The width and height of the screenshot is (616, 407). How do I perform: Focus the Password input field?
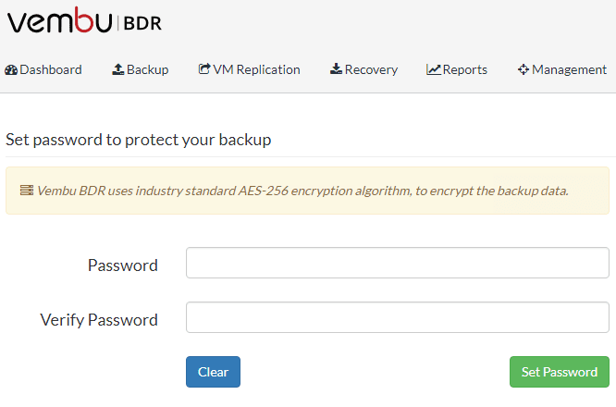398,263
